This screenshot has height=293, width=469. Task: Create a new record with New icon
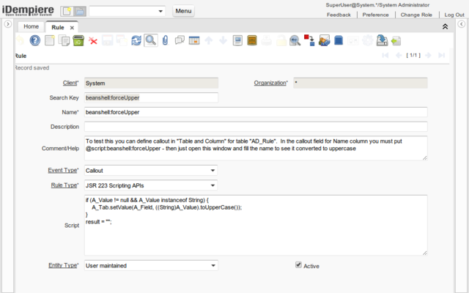coord(48,40)
